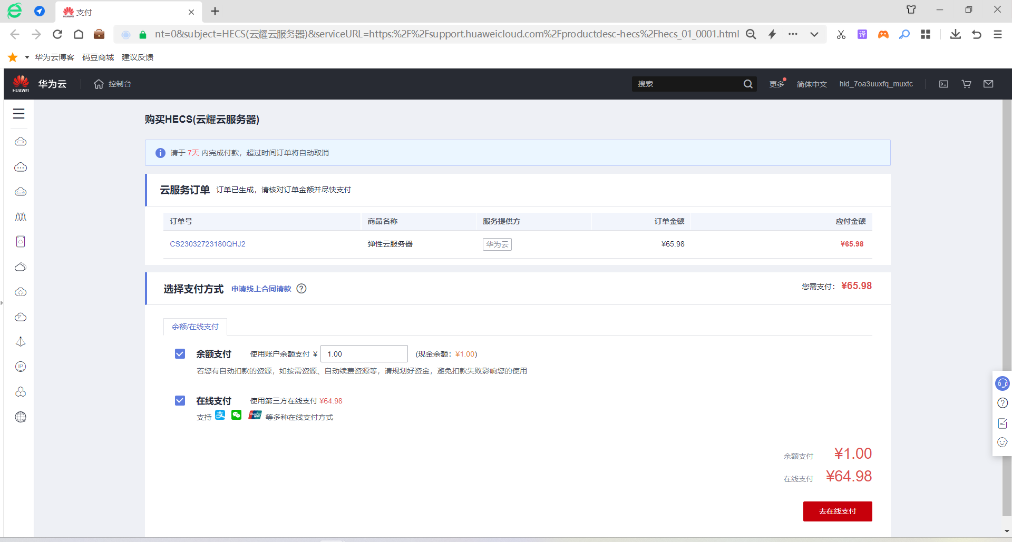Click the browser back arrow
The width and height of the screenshot is (1012, 542).
coord(15,34)
